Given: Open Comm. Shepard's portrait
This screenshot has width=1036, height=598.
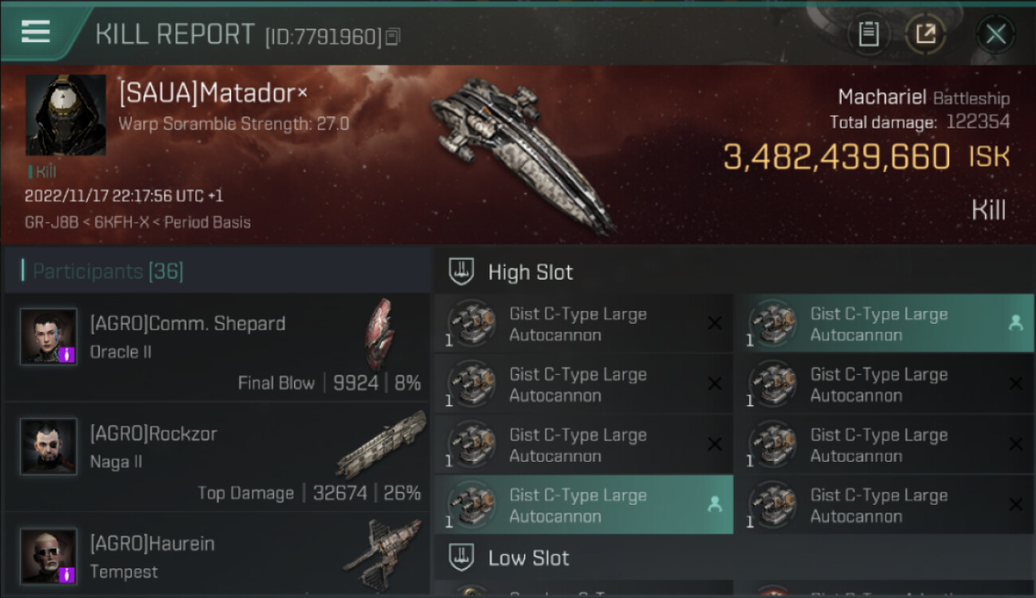Looking at the screenshot, I should click(49, 336).
